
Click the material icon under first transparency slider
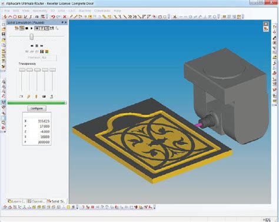pos(21,97)
